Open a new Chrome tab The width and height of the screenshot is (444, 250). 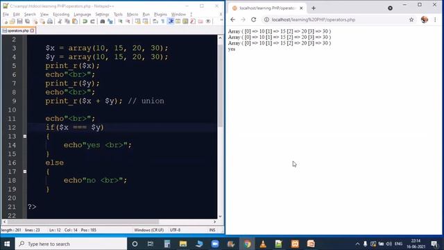(x=314, y=8)
